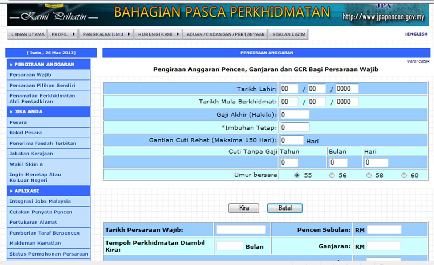Expand the PANGKALAN ILMU menu arrow
Image resolution: width=434 pixels, height=265 pixels.
129,34
